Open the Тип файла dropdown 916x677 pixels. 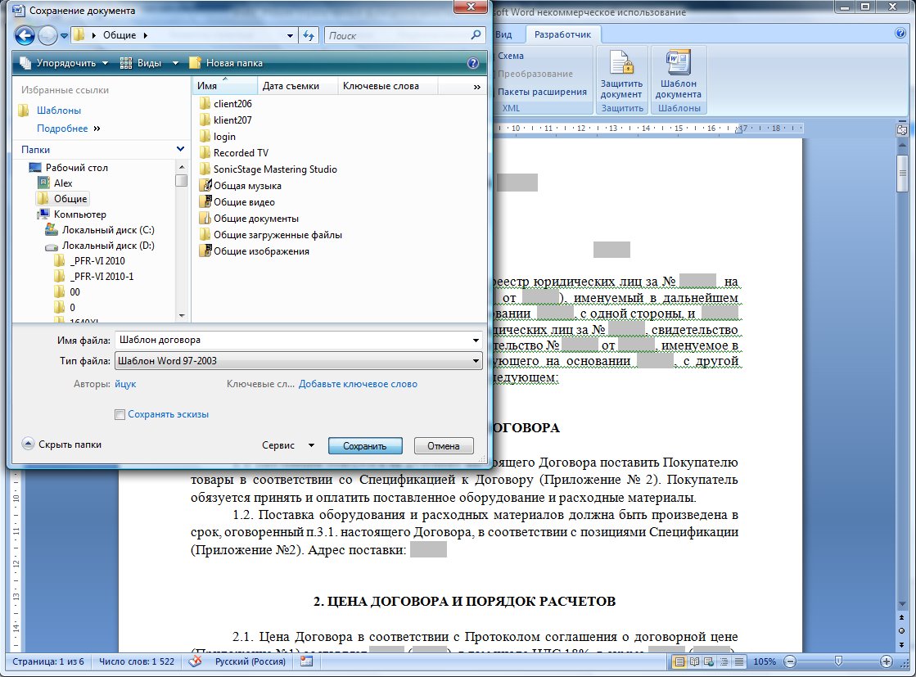click(x=476, y=361)
